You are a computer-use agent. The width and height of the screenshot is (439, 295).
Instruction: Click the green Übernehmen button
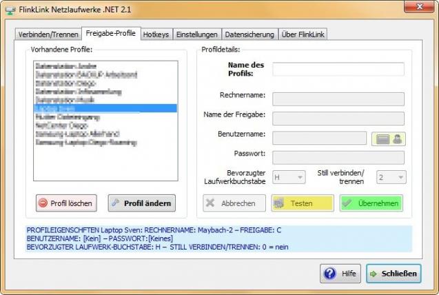(x=371, y=203)
